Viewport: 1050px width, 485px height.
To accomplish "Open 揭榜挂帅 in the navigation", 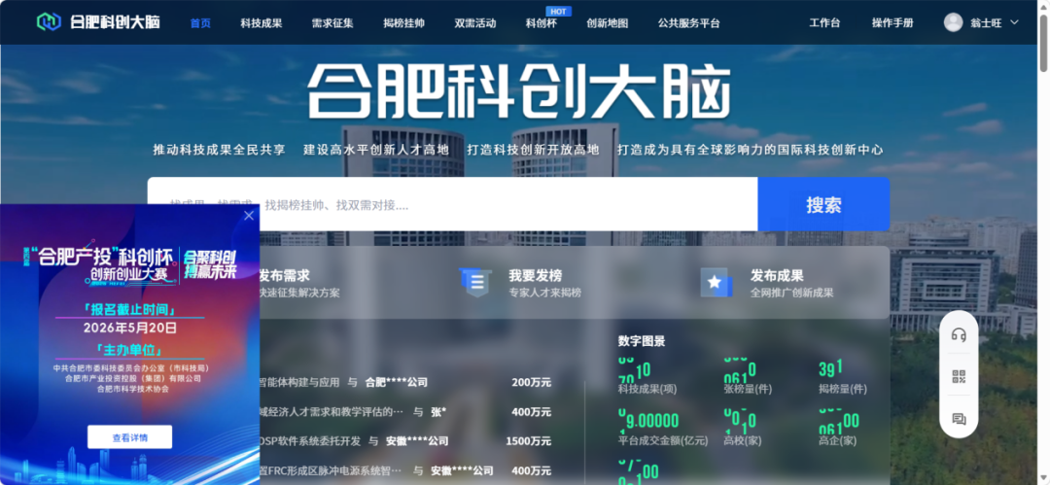I will tap(403, 23).
